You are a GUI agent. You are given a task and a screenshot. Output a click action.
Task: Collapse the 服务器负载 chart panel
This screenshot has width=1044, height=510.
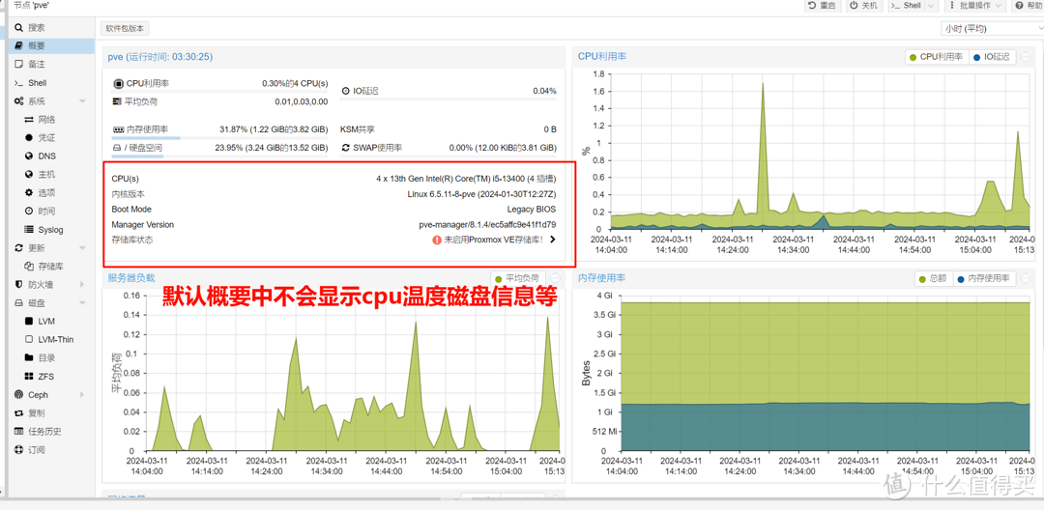[555, 278]
